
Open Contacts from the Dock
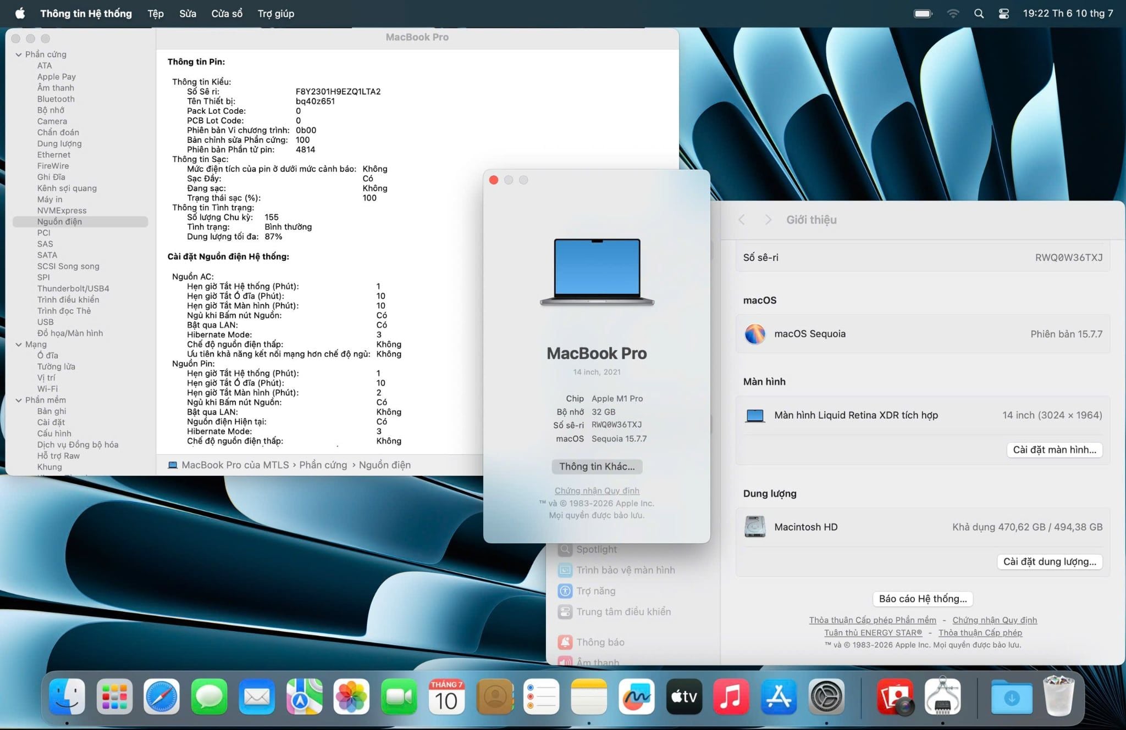click(x=494, y=696)
